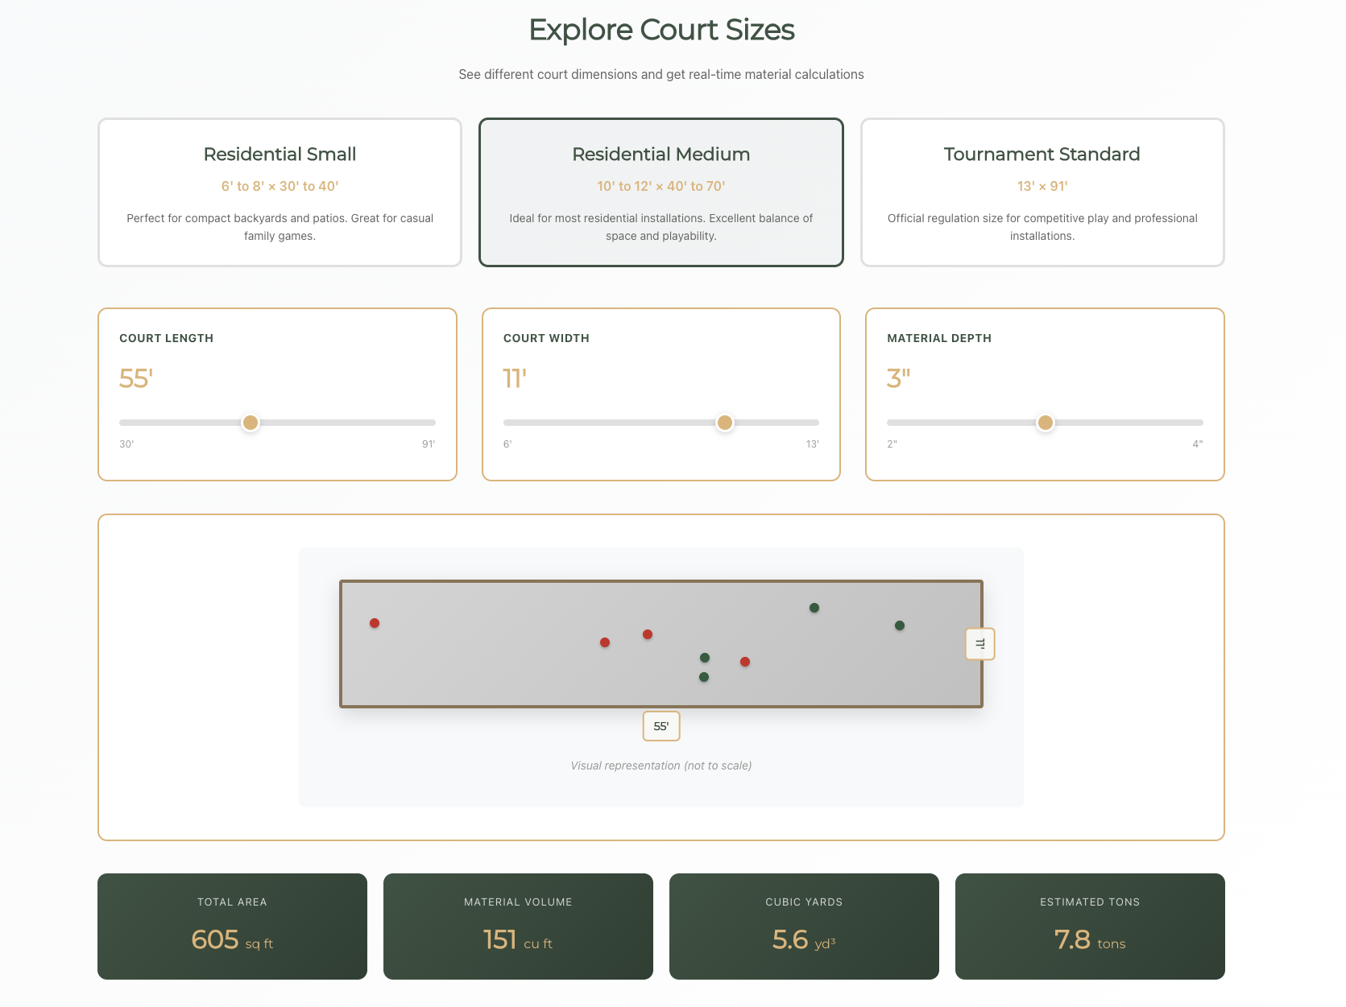Select the Residential Small court preset
Image resolution: width=1346 pixels, height=1007 pixels.
[x=280, y=192]
